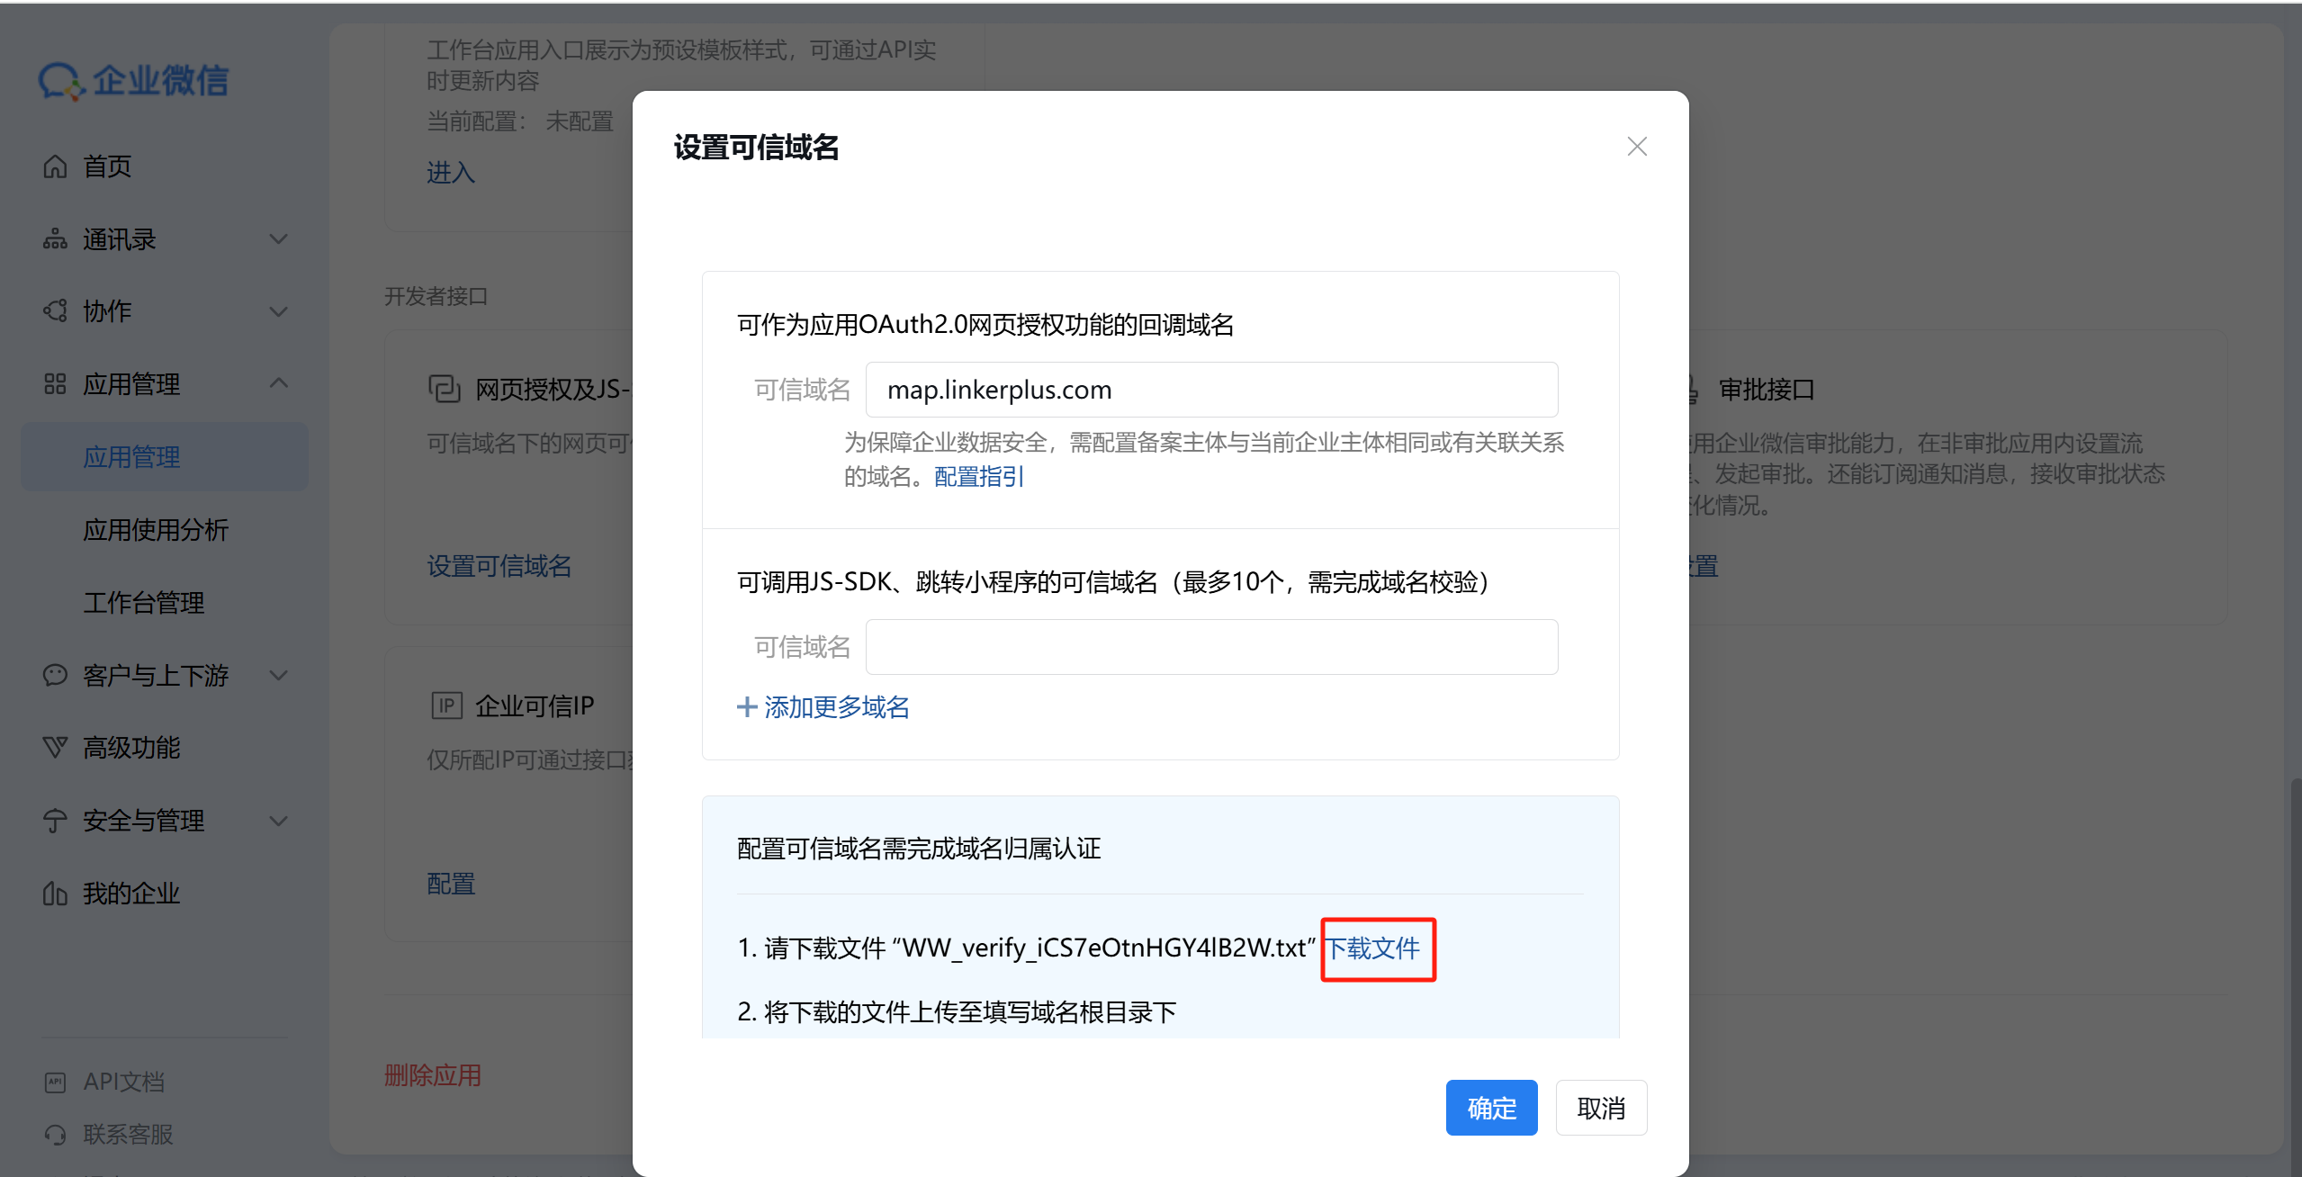Click the 高级功能 icon in sidebar
This screenshot has width=2302, height=1177.
[x=55, y=747]
